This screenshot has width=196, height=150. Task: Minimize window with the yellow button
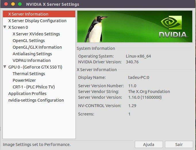pyautogui.click(x=13, y=4)
